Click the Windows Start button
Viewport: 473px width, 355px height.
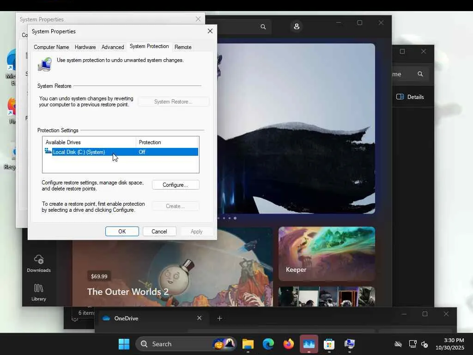tap(124, 344)
